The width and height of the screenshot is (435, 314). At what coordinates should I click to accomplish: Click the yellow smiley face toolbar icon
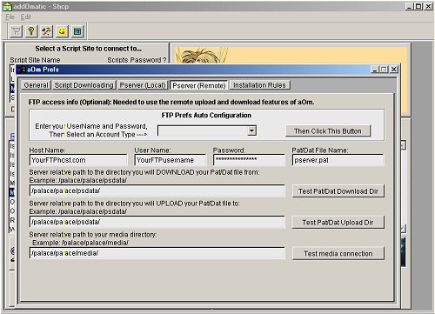[62, 31]
